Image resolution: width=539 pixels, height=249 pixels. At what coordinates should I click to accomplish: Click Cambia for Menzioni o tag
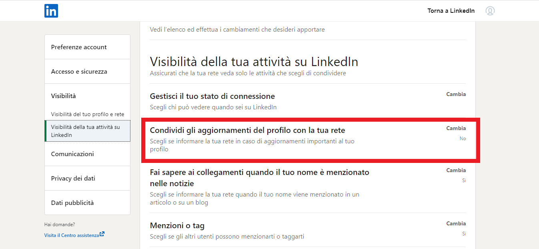pyautogui.click(x=456, y=223)
